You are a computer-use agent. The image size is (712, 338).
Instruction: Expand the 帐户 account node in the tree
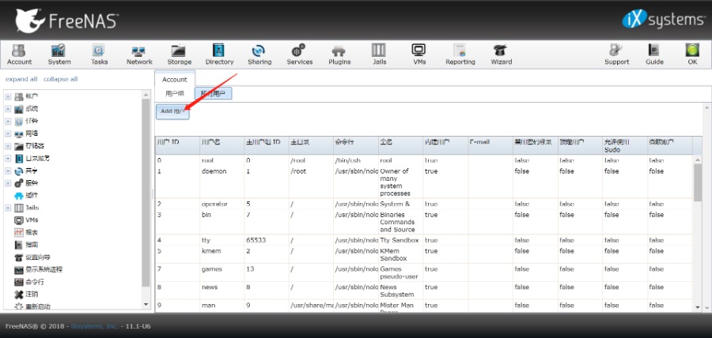pos(8,96)
